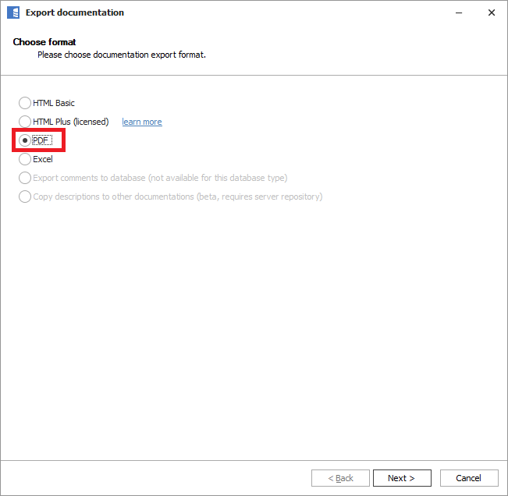Choose the HTML Plus (licensed) radio button

(25, 122)
